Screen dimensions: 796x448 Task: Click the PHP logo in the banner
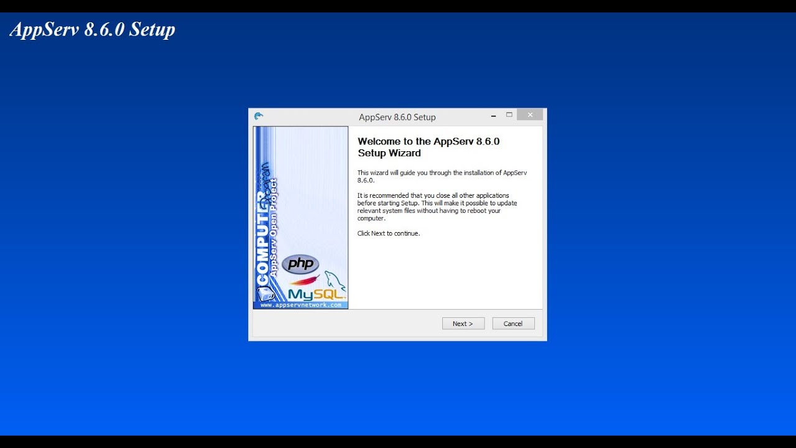[300, 264]
